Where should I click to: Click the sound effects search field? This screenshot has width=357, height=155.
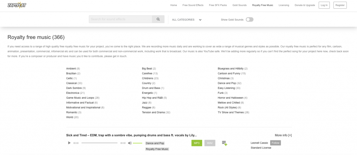click(120, 19)
